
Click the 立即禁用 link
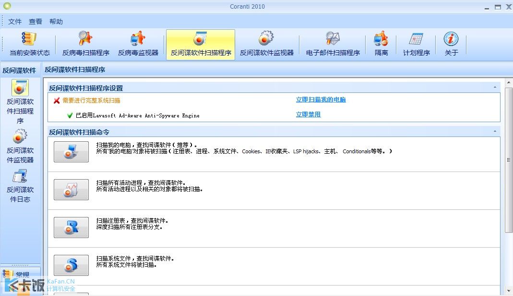(308, 114)
